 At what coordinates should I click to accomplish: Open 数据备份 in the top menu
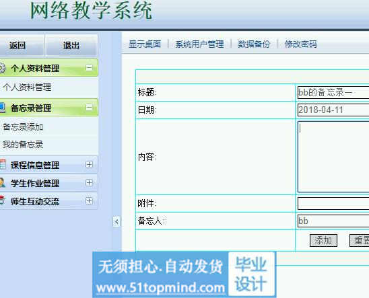tap(254, 44)
